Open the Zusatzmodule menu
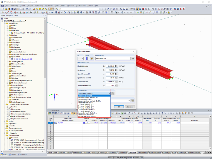 [81, 6]
